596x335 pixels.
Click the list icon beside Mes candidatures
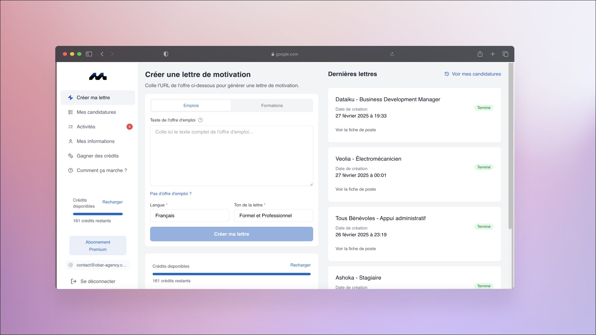coord(70,112)
